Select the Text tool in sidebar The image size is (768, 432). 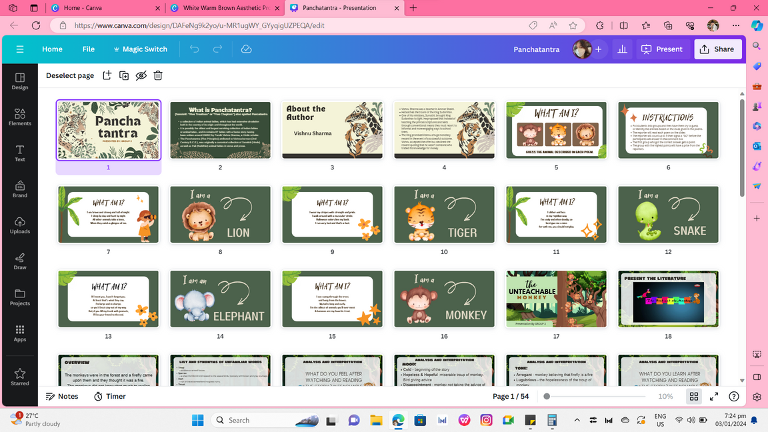(x=20, y=153)
